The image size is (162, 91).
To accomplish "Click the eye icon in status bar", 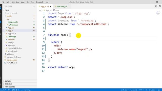I will point(9,90).
